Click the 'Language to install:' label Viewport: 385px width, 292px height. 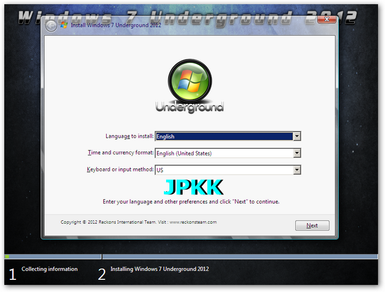pos(129,136)
